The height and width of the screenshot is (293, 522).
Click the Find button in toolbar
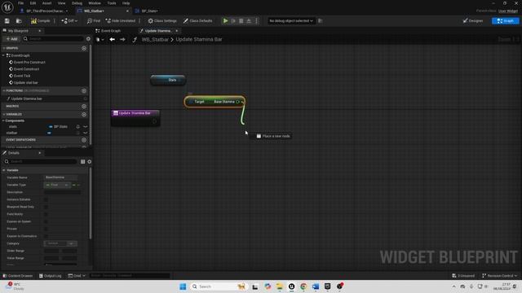(94, 21)
